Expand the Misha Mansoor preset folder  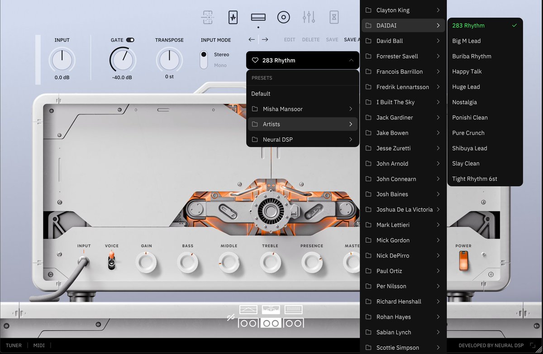pos(303,109)
